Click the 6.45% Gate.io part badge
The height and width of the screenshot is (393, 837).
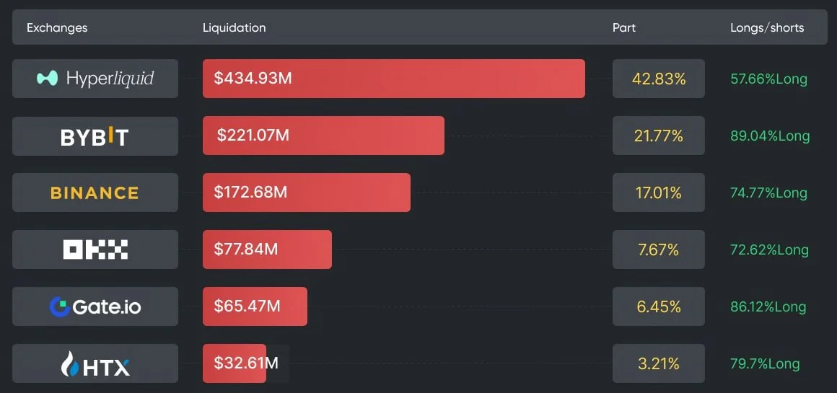(658, 306)
